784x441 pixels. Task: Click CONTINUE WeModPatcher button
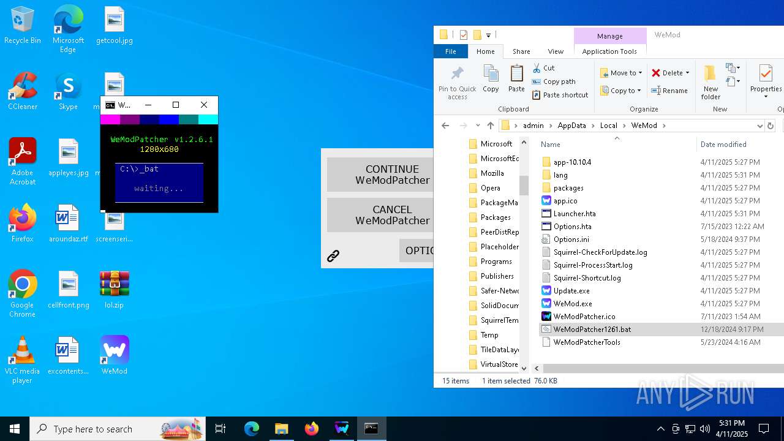pos(380,175)
